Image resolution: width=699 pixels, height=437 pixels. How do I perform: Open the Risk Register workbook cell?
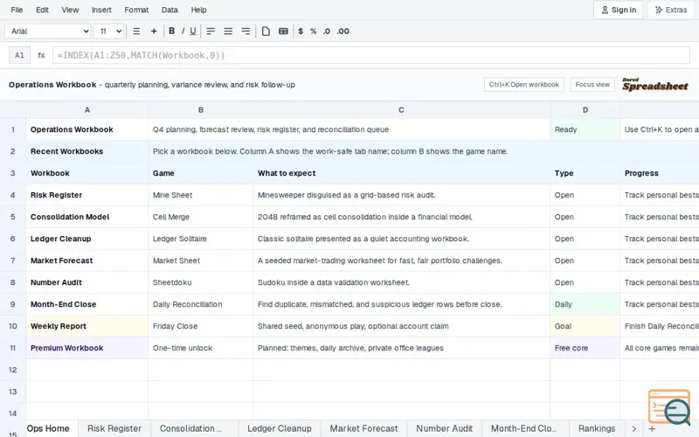click(x=87, y=195)
